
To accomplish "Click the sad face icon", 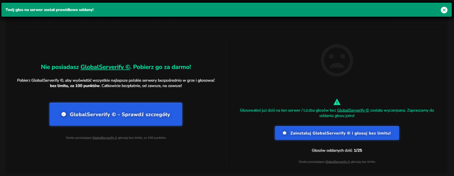I will pyautogui.click(x=337, y=60).
